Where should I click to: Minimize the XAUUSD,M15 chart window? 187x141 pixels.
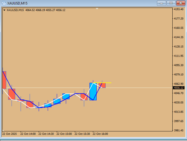[162, 3]
